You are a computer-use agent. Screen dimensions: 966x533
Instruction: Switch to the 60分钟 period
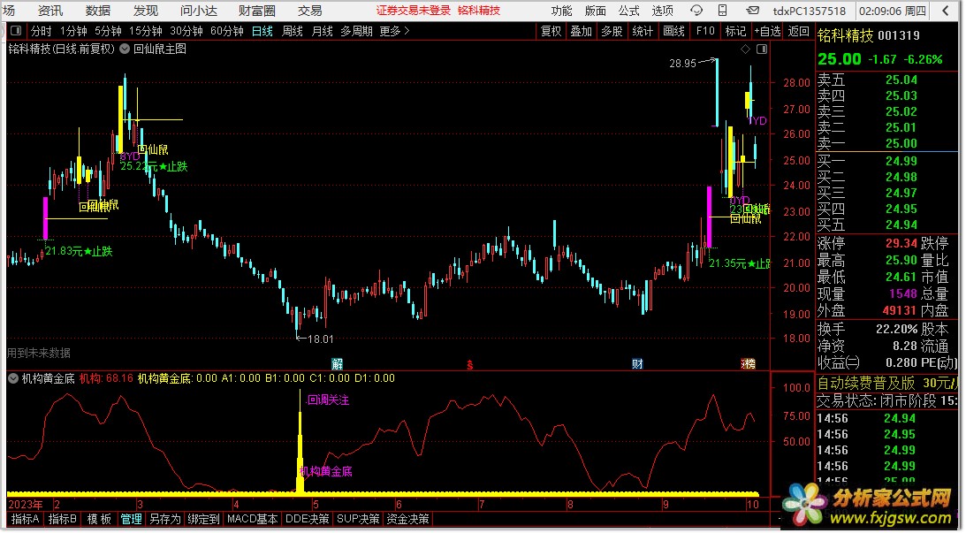[227, 31]
